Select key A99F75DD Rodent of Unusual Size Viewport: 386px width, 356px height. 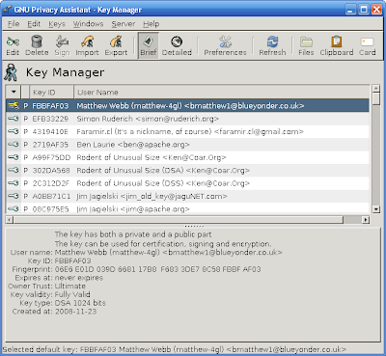pyautogui.click(x=187, y=157)
